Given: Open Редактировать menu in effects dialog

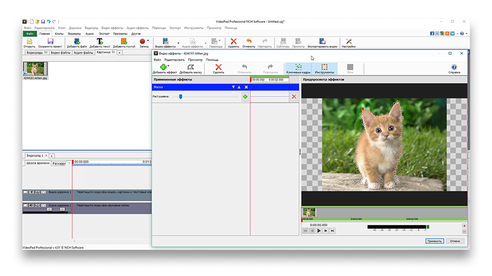Looking at the screenshot, I should pyautogui.click(x=174, y=60).
